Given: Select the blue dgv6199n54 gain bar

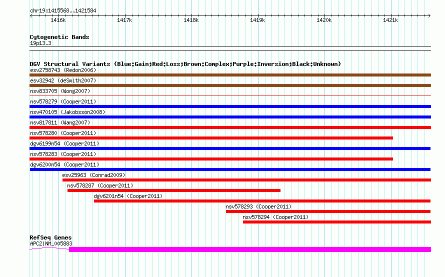Looking at the screenshot, I should click(x=230, y=148).
